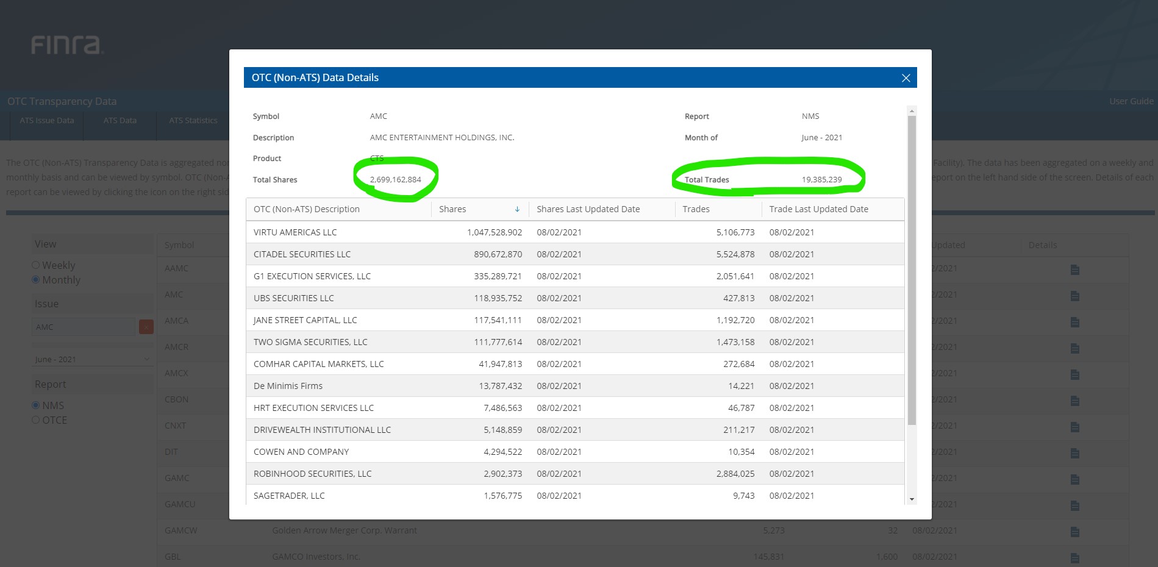Open details icon for GAMCU row
Screen dimensions: 1158x567
(x=1074, y=505)
